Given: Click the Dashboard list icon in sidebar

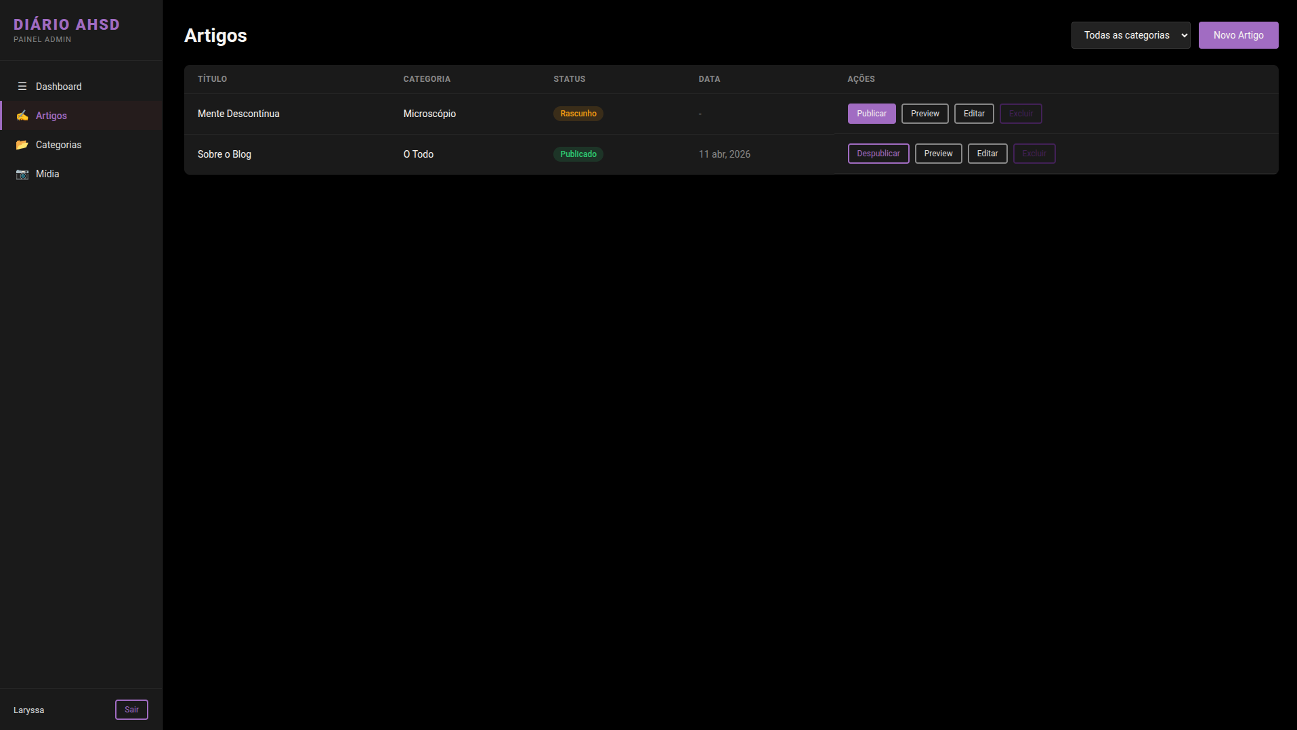Looking at the screenshot, I should [x=22, y=87].
